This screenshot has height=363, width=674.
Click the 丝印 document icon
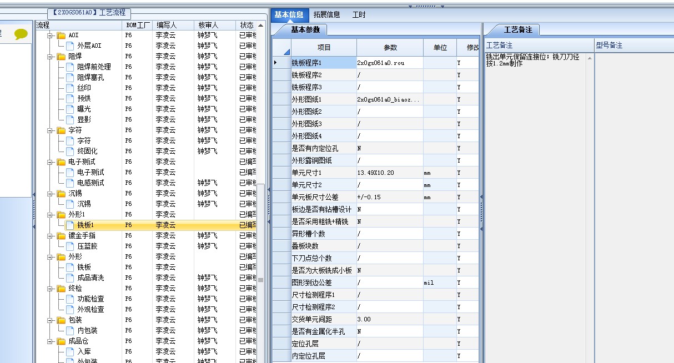point(70,88)
